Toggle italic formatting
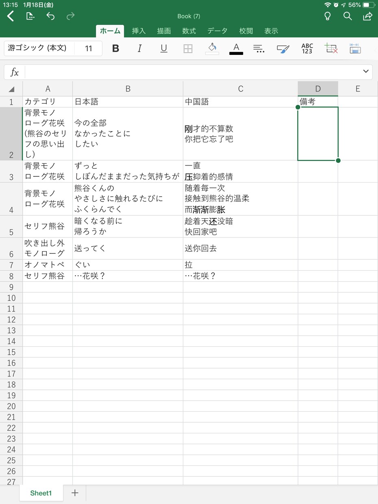This screenshot has height=504, width=378. pos(139,49)
